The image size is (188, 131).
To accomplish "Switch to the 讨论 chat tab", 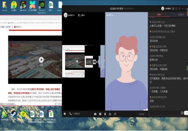I will pyautogui.click(x=159, y=14).
